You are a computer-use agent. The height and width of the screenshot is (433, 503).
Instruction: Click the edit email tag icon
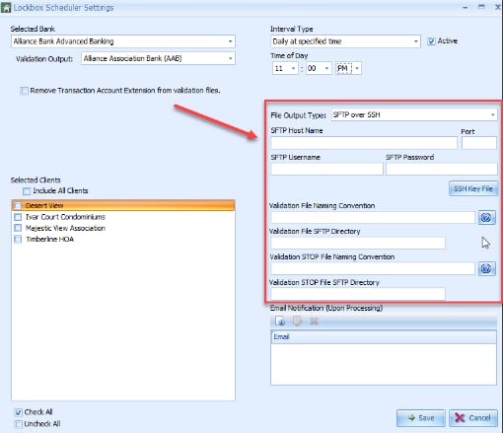pos(297,321)
